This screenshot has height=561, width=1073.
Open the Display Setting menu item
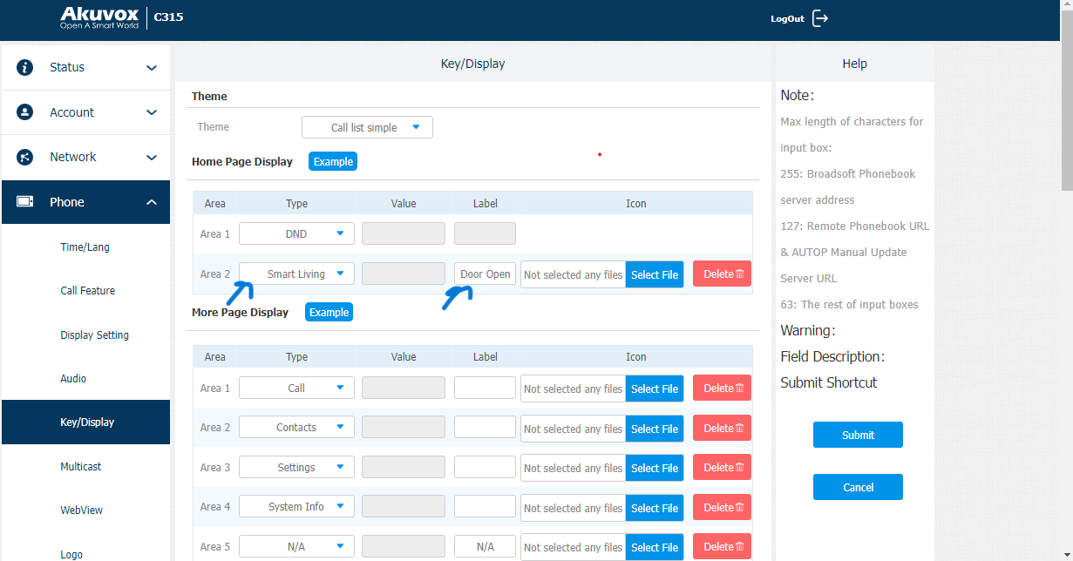click(94, 335)
